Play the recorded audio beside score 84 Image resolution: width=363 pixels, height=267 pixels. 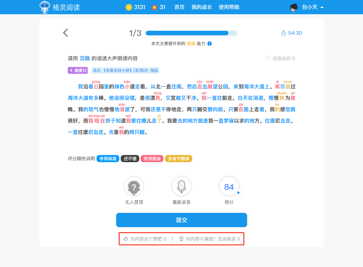[238, 193]
